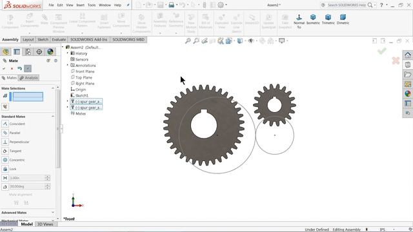
Task: Open View Orientation cube icon
Action: (x=229, y=41)
